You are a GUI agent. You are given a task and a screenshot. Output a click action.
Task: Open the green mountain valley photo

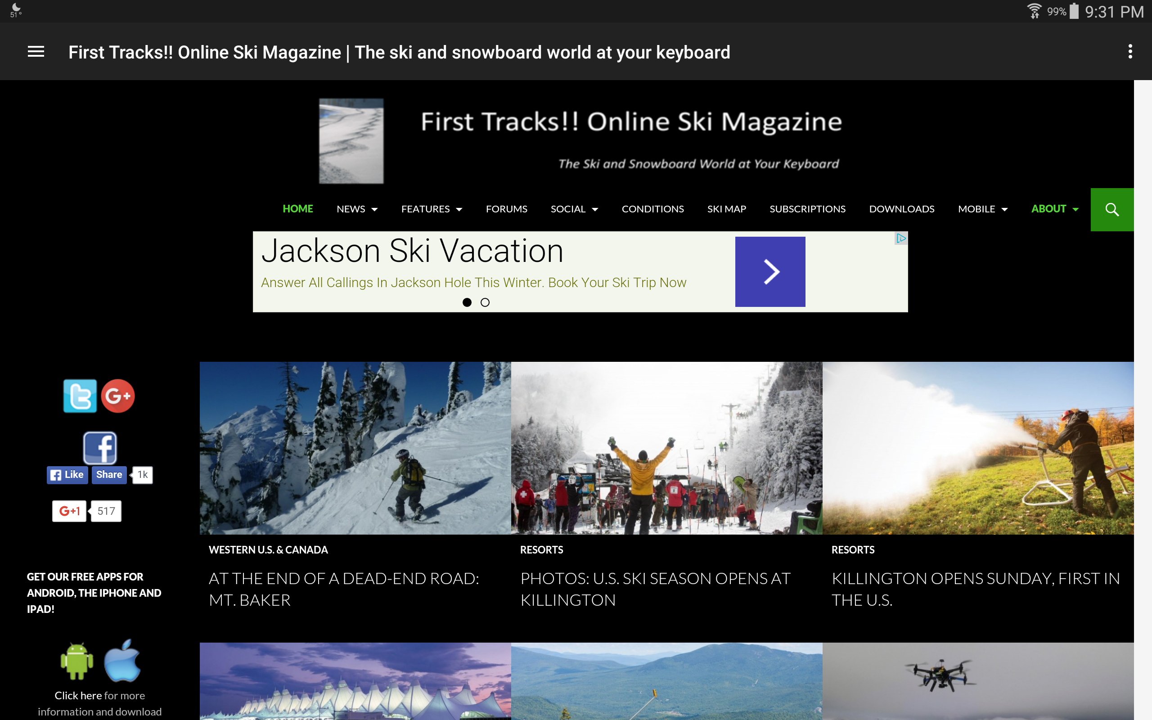click(667, 681)
